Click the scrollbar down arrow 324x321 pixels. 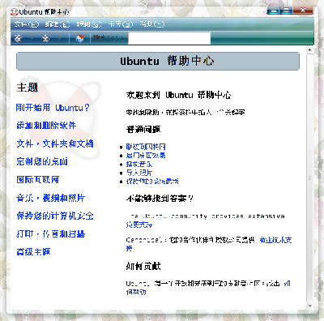click(309, 306)
